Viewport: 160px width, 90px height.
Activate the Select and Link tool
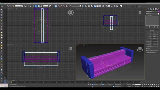8,6
